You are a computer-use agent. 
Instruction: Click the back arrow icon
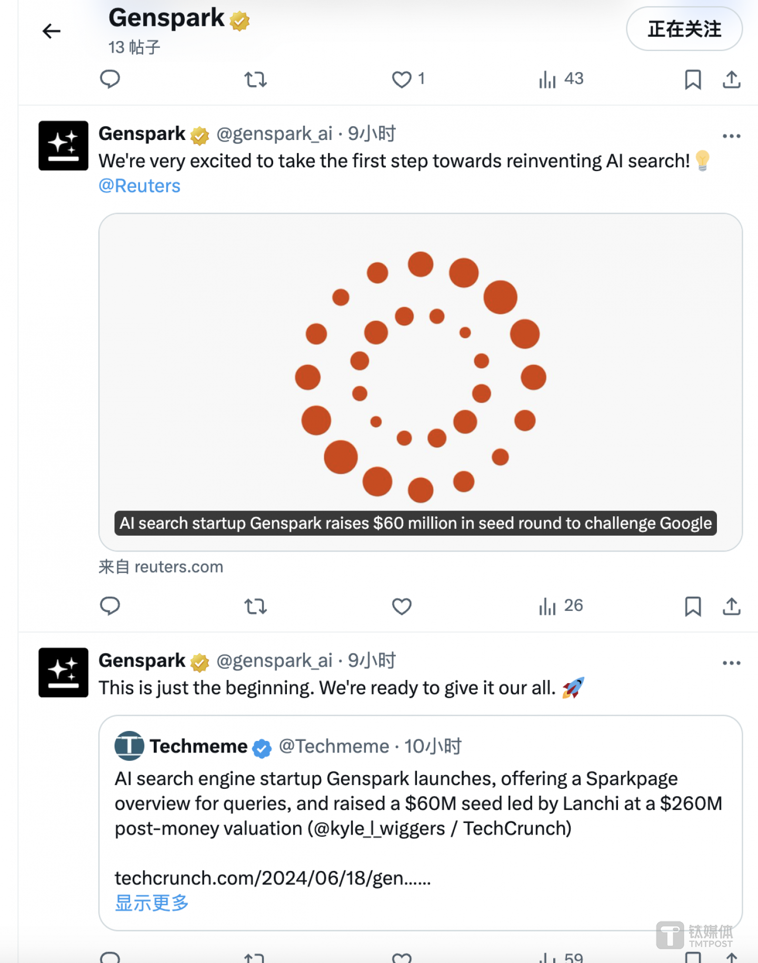pos(52,31)
